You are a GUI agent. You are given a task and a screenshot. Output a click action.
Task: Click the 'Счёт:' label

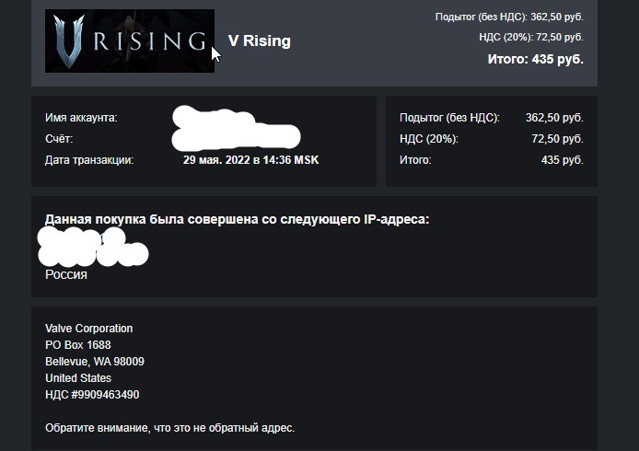click(x=59, y=139)
